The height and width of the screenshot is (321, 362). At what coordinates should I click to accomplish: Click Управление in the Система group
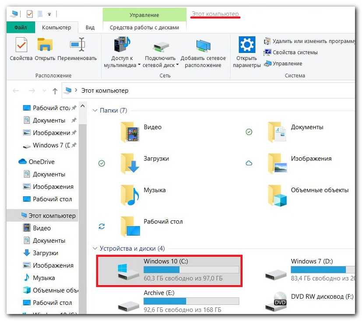pyautogui.click(x=283, y=63)
